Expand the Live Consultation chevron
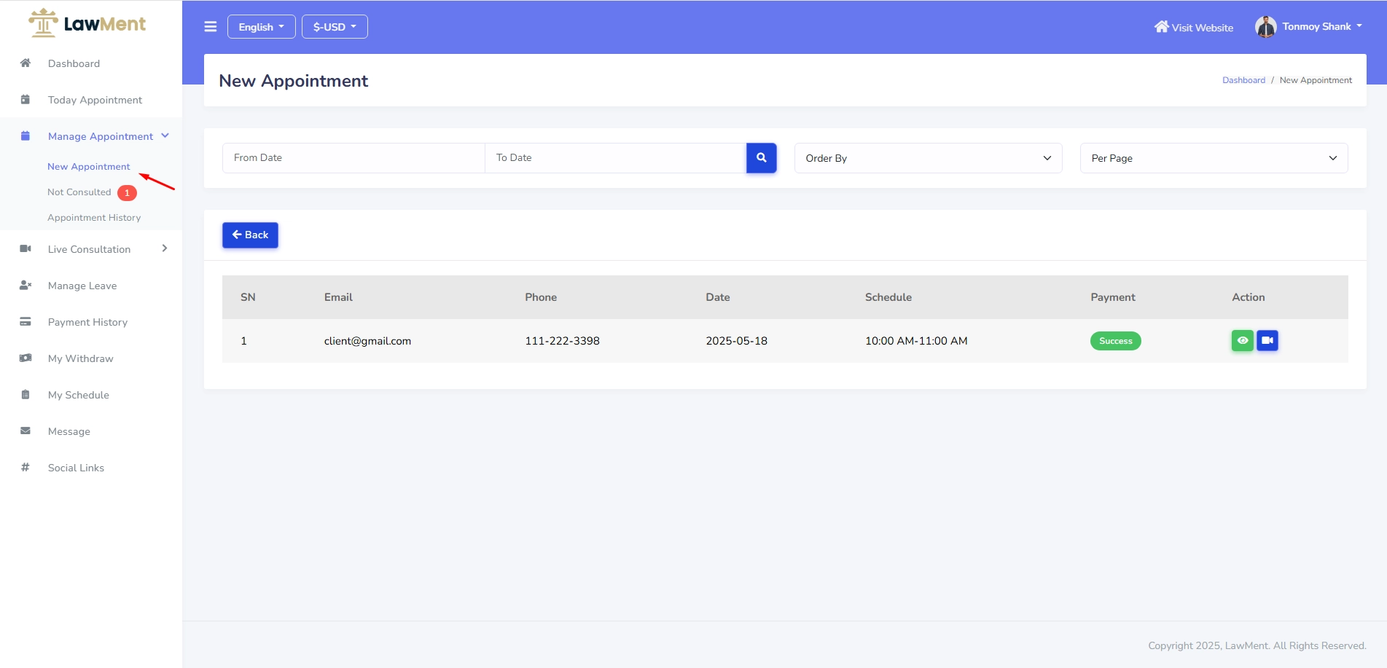 [165, 248]
